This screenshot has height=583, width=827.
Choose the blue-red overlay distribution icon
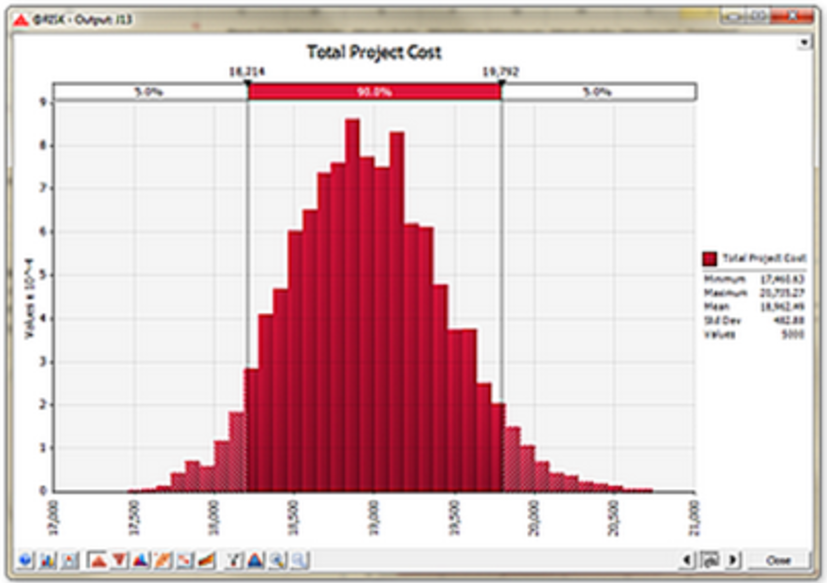[x=141, y=561]
